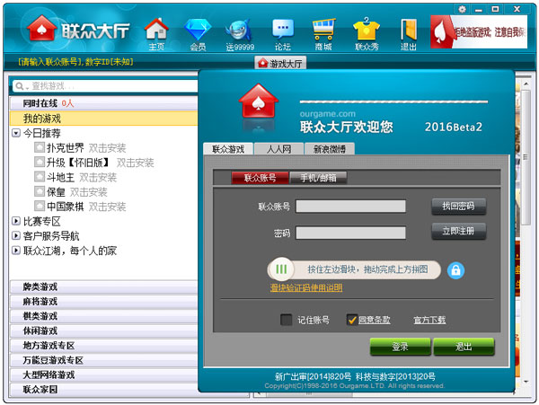Click the 找回密码 button
This screenshot has height=405, width=539.
458,207
